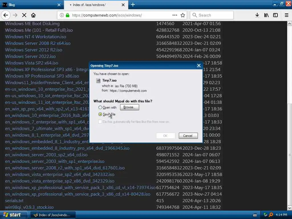Switch to the Blog tab
Image resolution: width=292 pixels, height=219 pixels.
coord(32,5)
